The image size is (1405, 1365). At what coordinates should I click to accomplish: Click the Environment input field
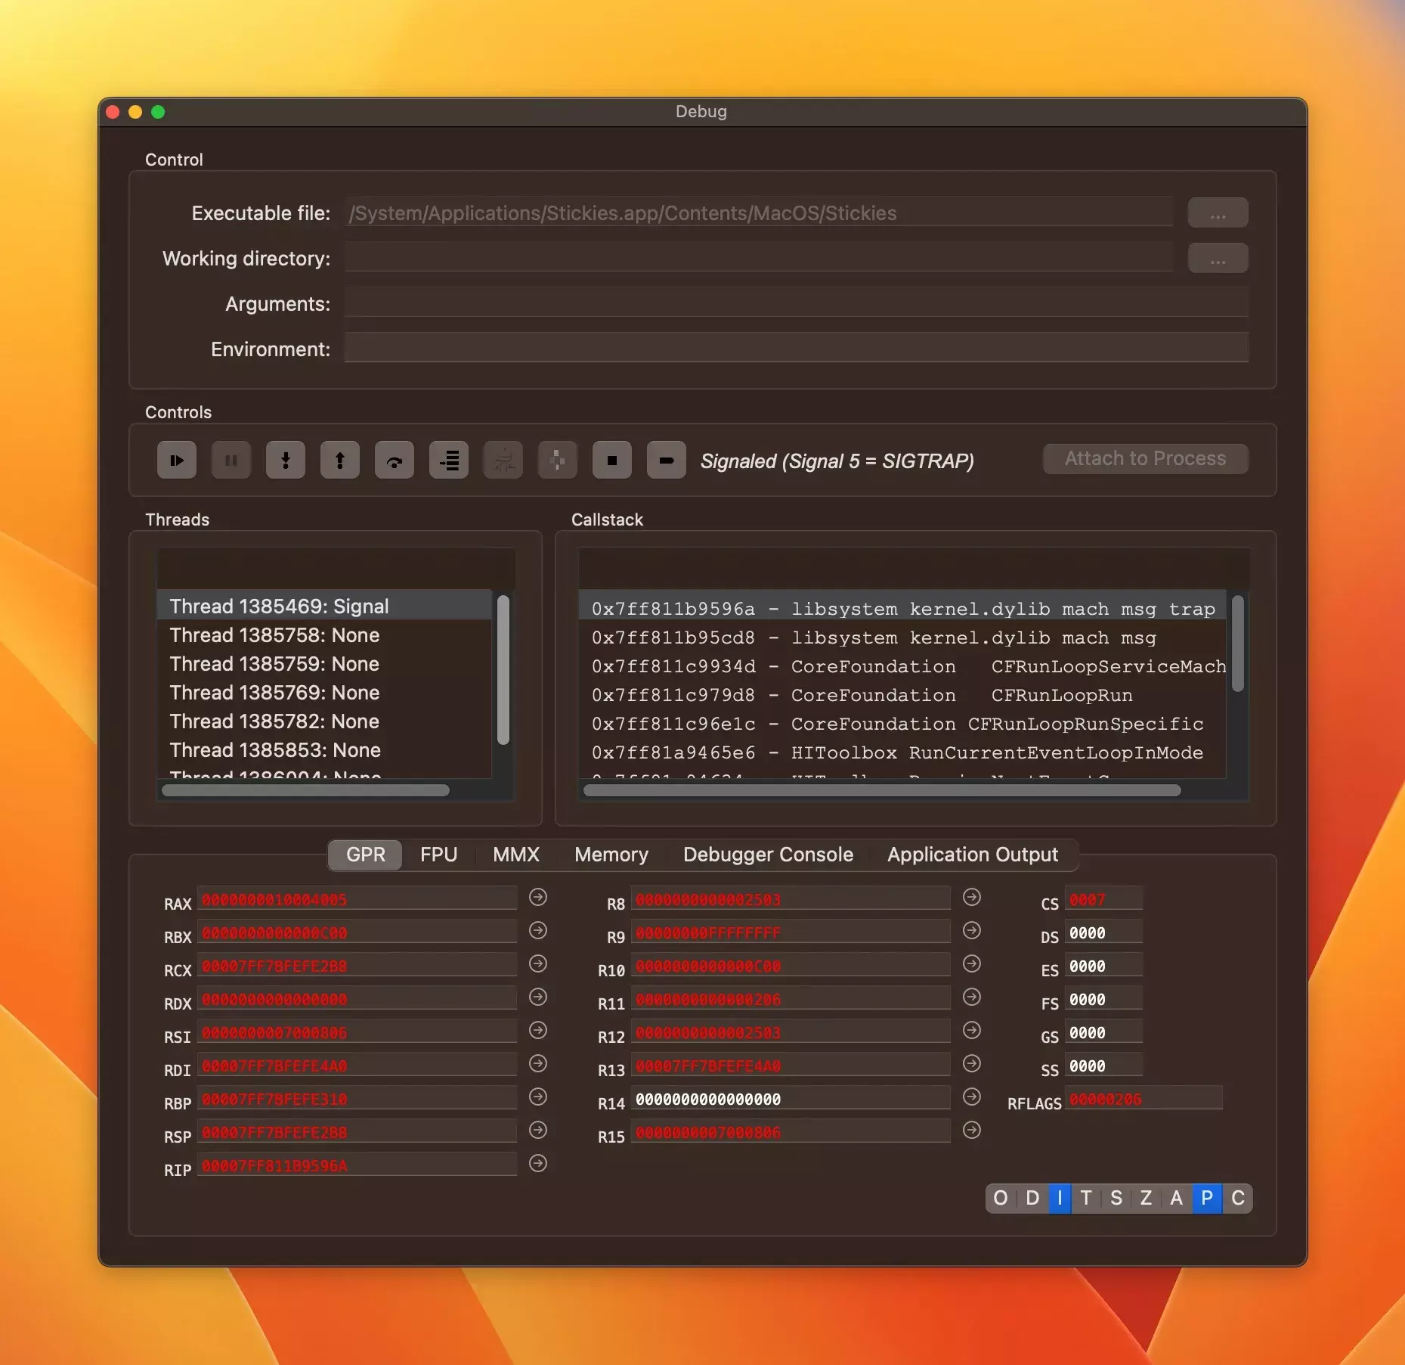pyautogui.click(x=797, y=349)
